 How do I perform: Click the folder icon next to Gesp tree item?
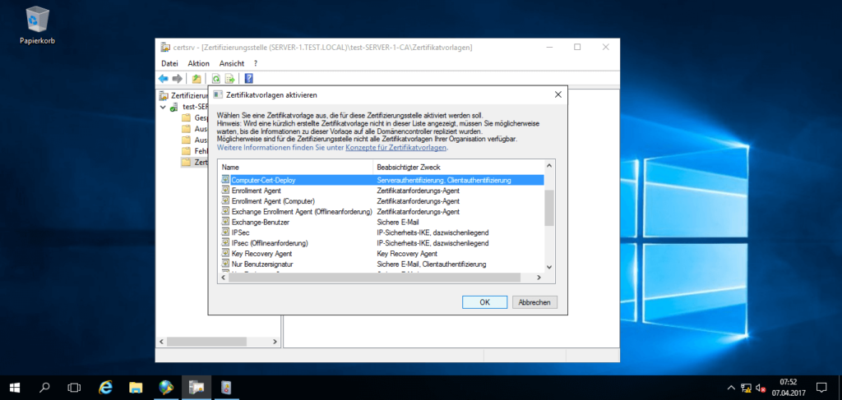point(187,118)
